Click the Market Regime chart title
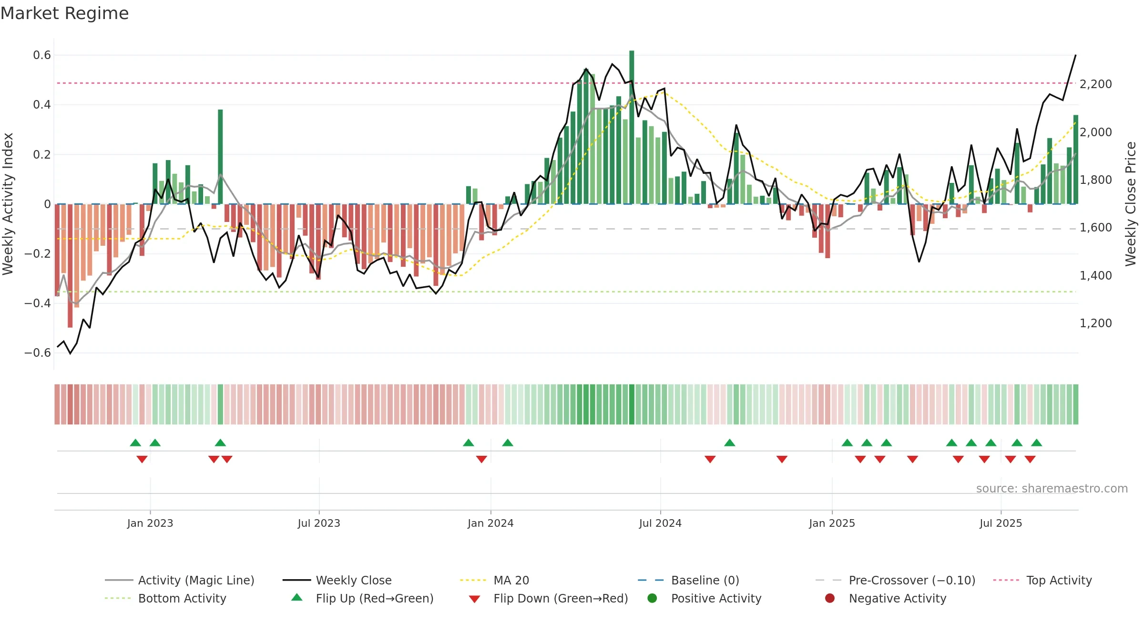Viewport: 1144px width, 643px height. click(x=64, y=13)
